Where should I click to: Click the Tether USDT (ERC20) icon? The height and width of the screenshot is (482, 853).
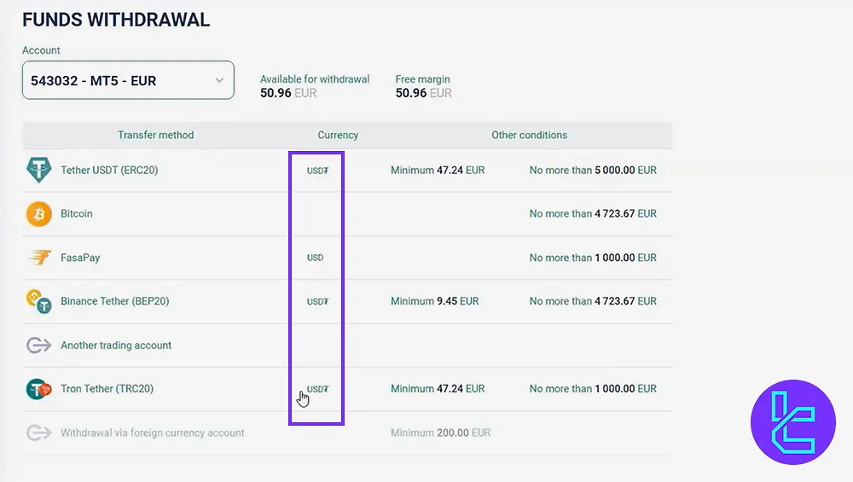click(x=39, y=171)
